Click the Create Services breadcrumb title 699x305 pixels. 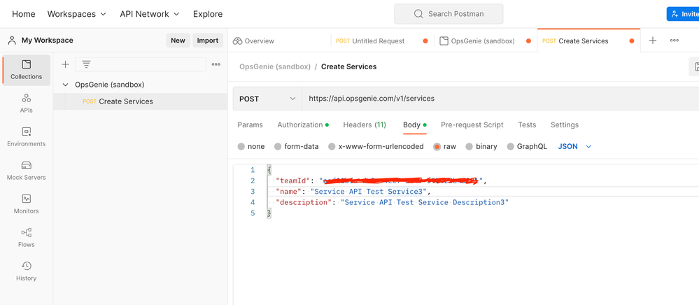tap(349, 67)
